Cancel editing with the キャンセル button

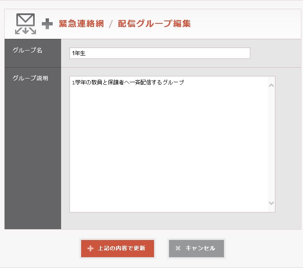196,248
